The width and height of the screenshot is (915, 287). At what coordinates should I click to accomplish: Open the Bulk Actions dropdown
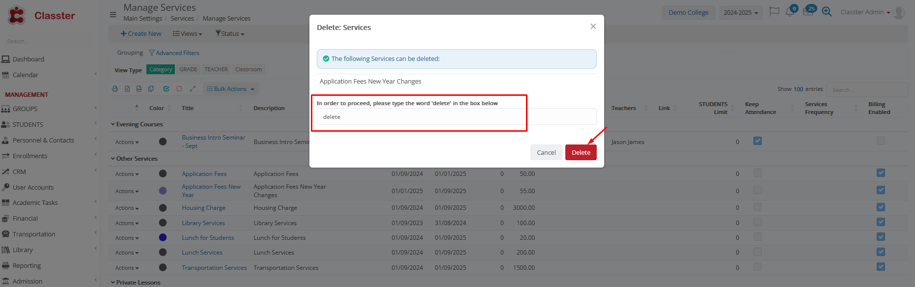(230, 89)
